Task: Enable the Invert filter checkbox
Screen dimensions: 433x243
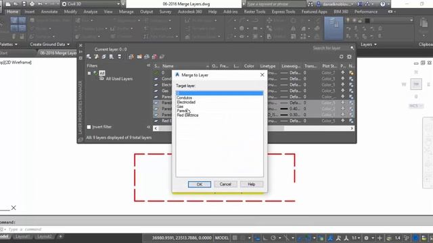Action: coord(89,127)
